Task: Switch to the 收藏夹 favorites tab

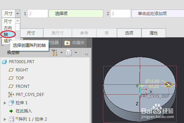Action: [x=74, y=43]
